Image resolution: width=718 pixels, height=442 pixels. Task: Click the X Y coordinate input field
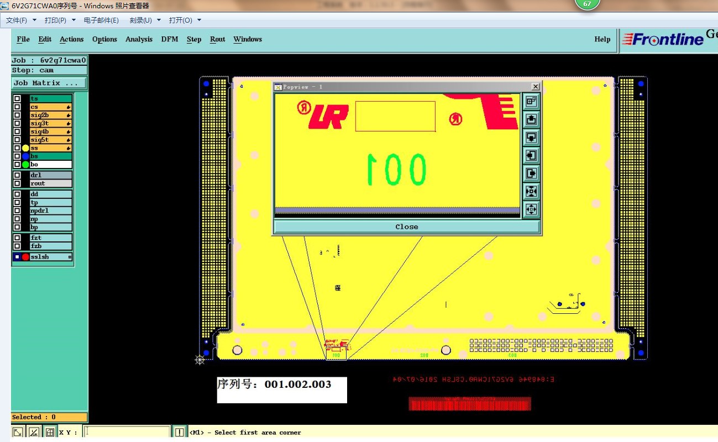[x=127, y=432]
